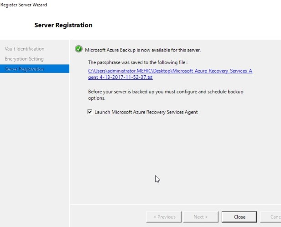
Task: Click the Close button
Action: click(239, 217)
